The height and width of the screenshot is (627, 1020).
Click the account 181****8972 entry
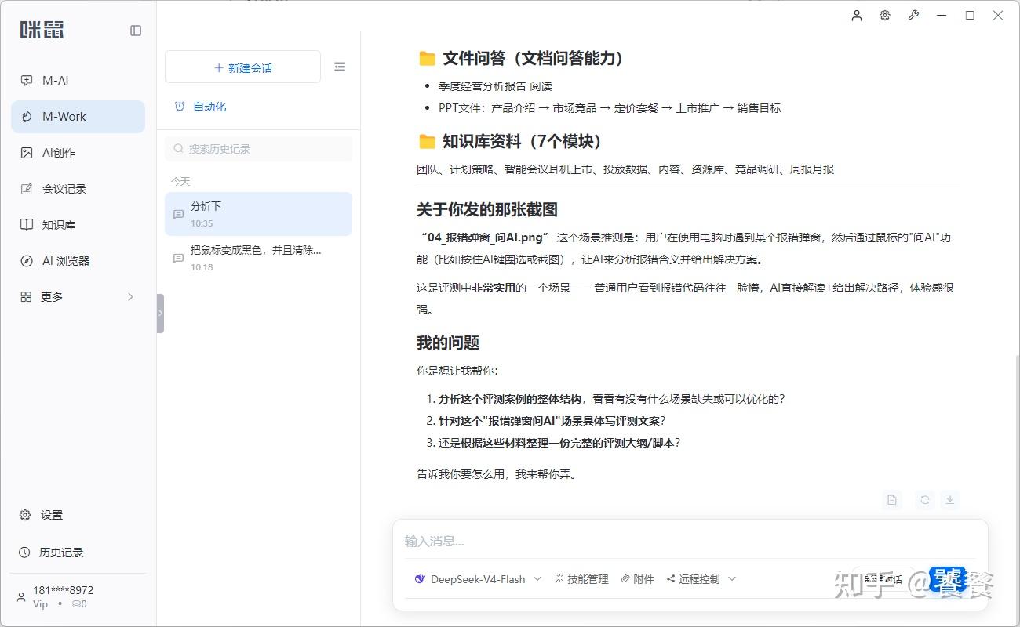point(63,590)
